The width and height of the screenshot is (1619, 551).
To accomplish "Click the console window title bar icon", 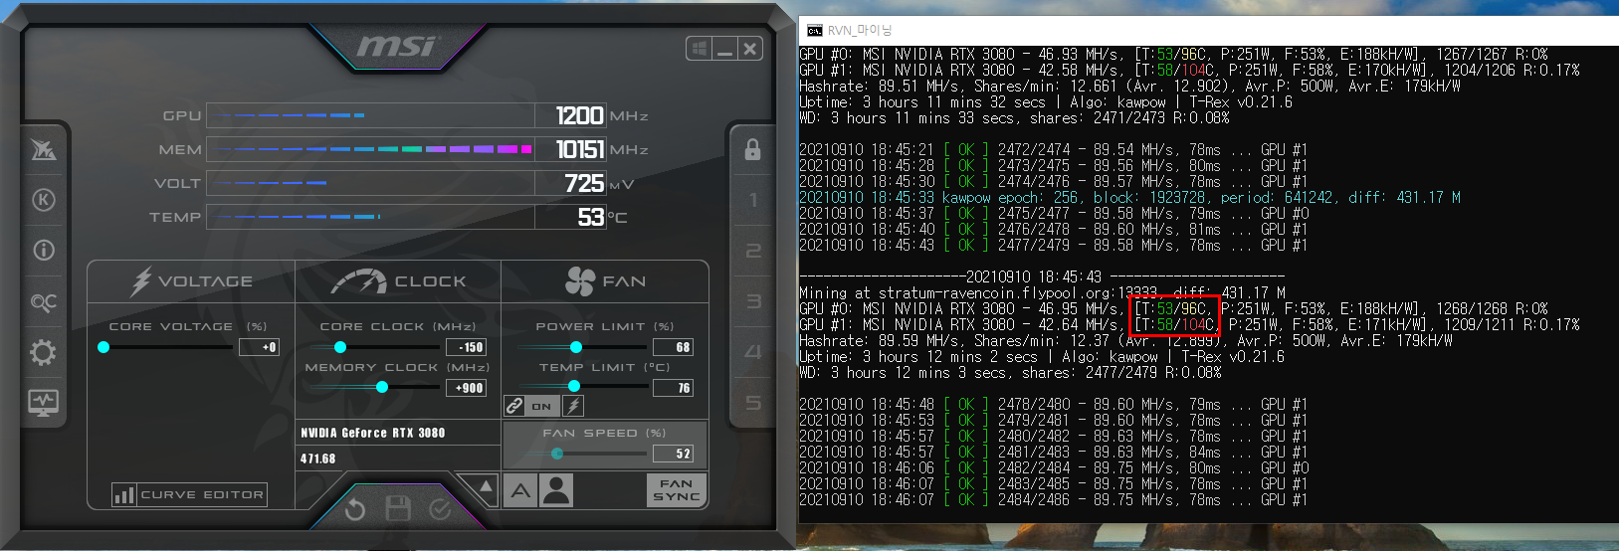I will [x=815, y=30].
